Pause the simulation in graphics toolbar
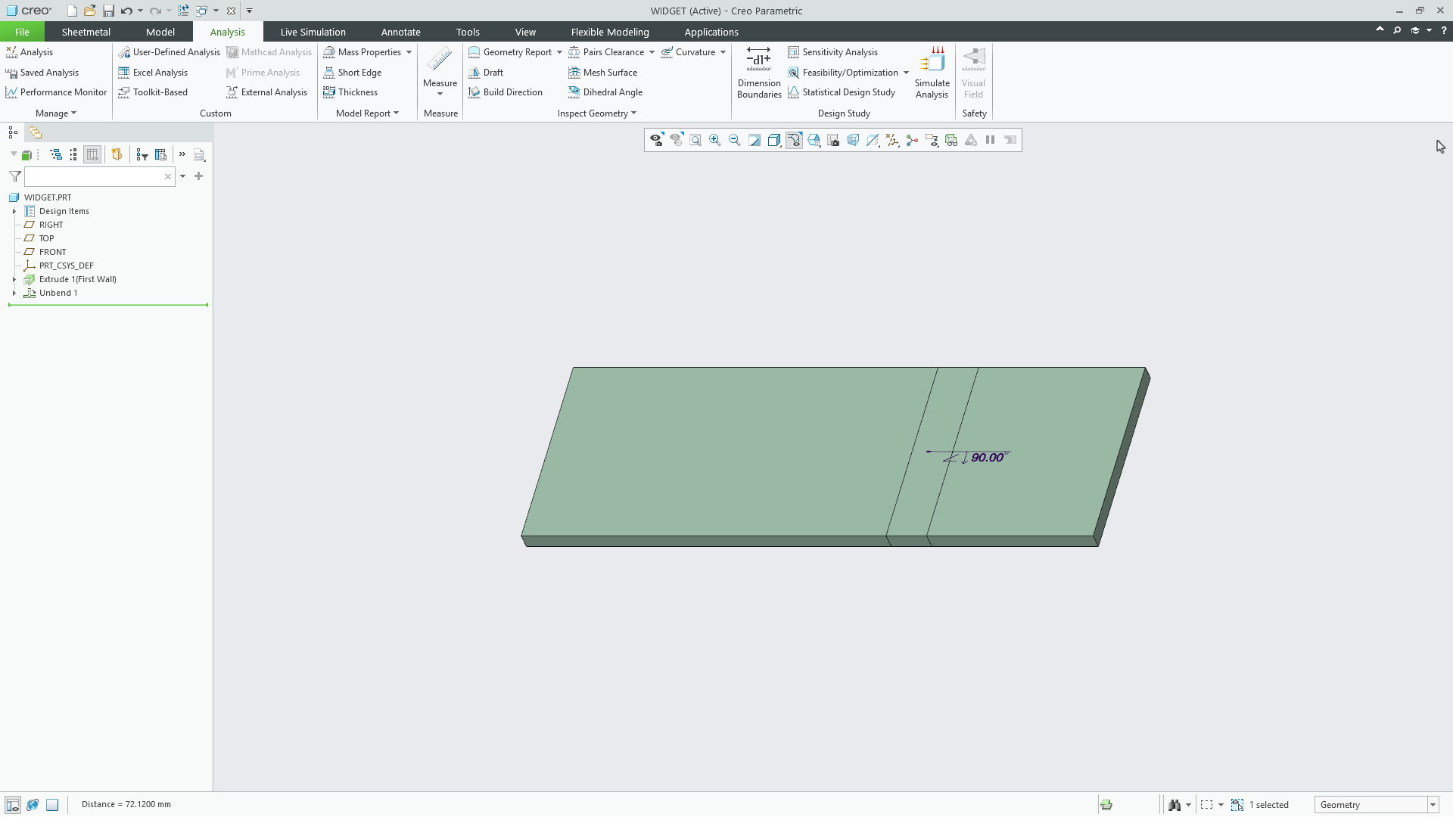1453x817 pixels. click(991, 140)
